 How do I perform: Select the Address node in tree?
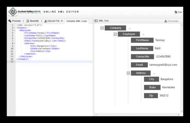(141, 73)
